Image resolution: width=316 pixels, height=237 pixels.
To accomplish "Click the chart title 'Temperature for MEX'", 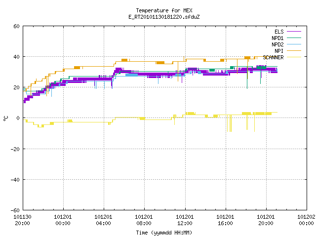I will [x=164, y=10].
